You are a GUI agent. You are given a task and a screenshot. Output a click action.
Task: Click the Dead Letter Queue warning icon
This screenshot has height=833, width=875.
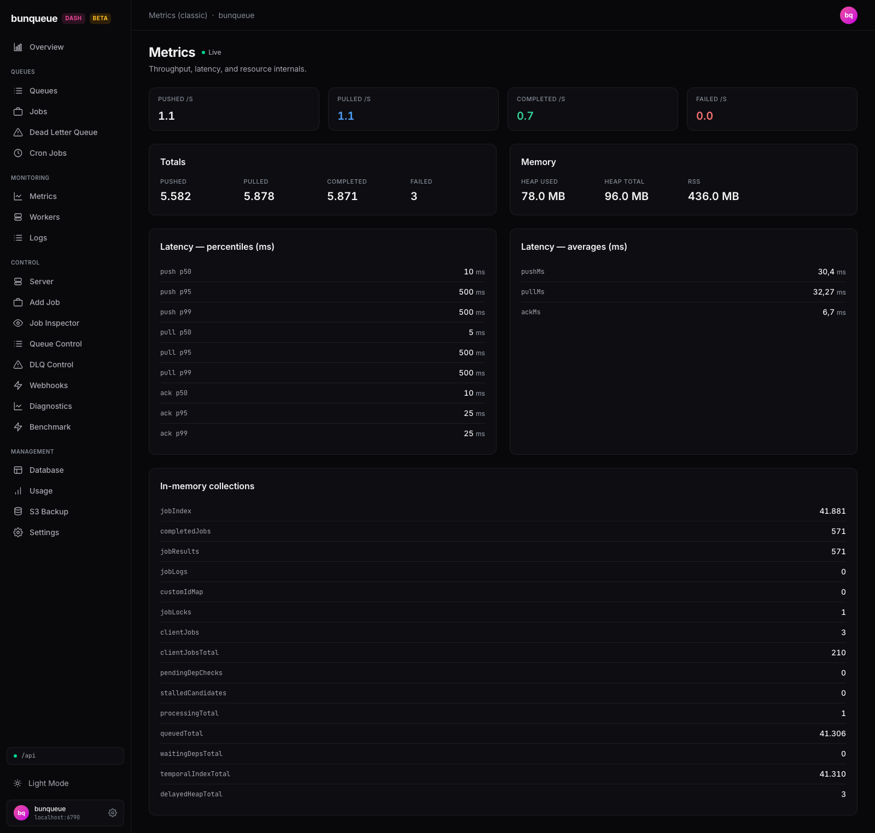pyautogui.click(x=18, y=132)
